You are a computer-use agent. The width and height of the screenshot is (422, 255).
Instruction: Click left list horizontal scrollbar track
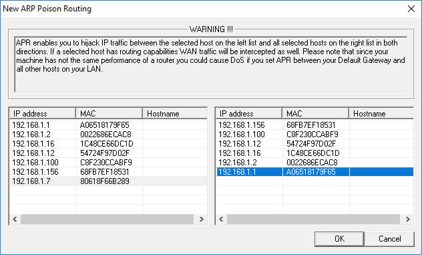click(107, 219)
